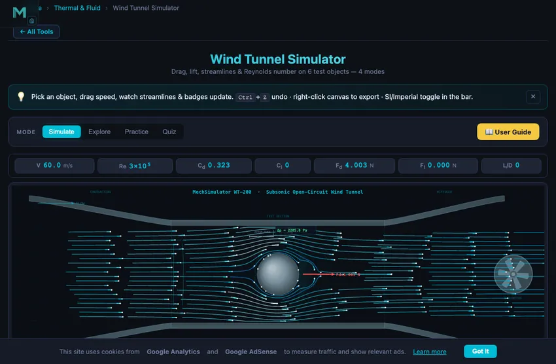Switch to Quiz mode
Screen dimensions: 556x364
[x=169, y=132]
